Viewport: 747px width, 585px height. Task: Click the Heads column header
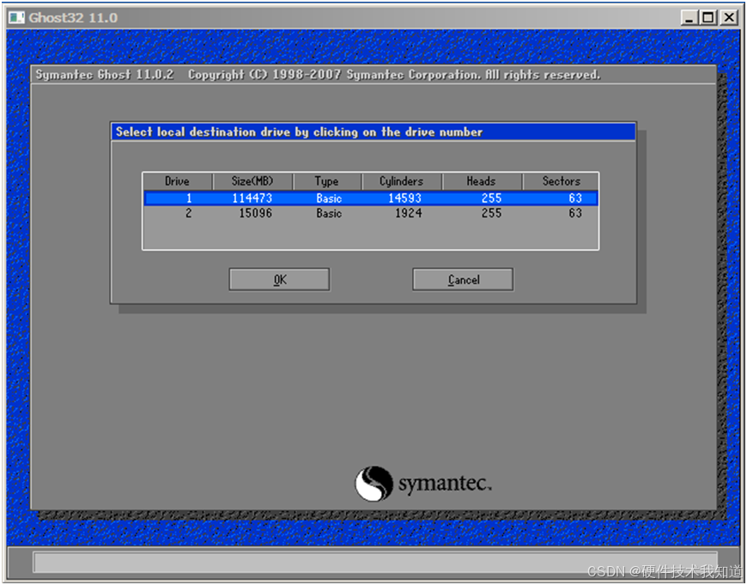(x=482, y=181)
